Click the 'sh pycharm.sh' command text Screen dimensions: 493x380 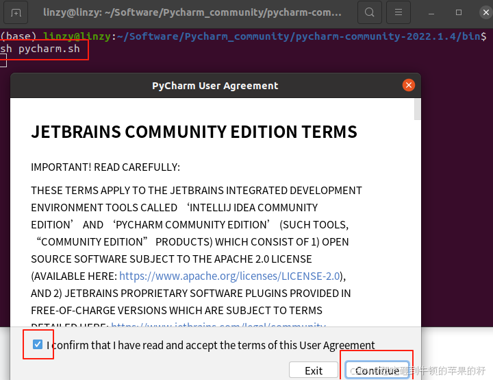40,49
